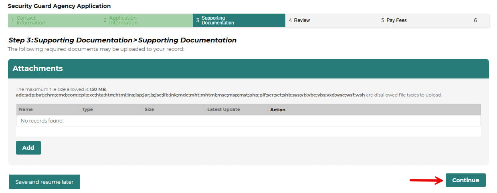Image resolution: width=497 pixels, height=193 pixels.
Task: Open step 4 Review
Action: tap(331, 20)
